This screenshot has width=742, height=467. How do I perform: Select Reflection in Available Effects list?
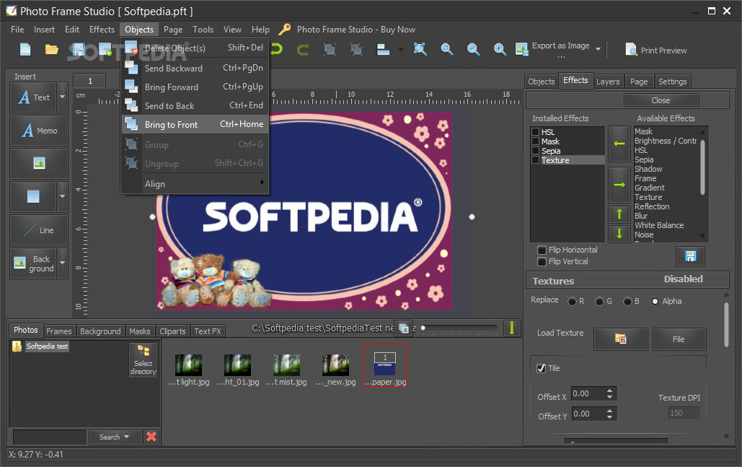(652, 206)
